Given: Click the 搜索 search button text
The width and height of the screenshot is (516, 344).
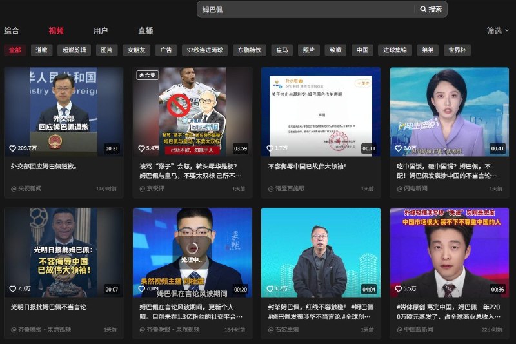Looking at the screenshot, I should tap(435, 9).
